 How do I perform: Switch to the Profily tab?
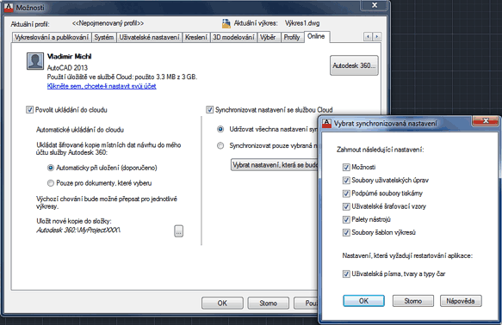[x=292, y=37]
